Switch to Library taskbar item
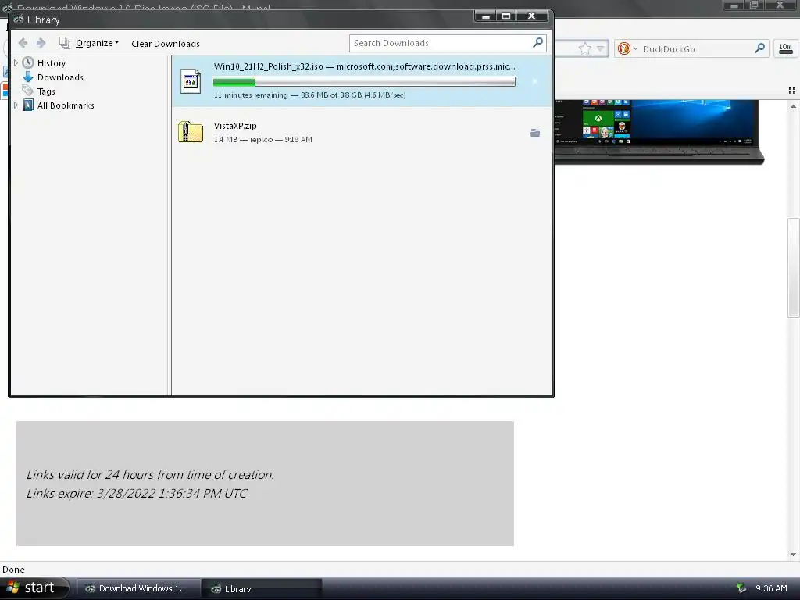The image size is (800, 600). point(262,588)
